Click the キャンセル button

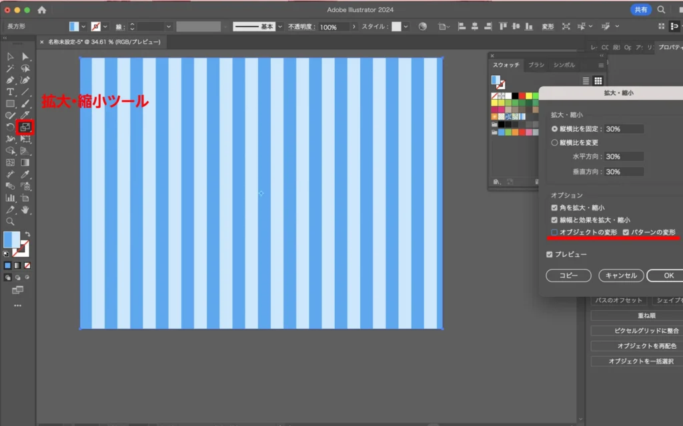click(621, 275)
